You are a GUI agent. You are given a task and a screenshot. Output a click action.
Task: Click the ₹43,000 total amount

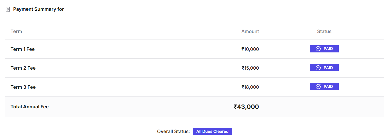click(246, 107)
